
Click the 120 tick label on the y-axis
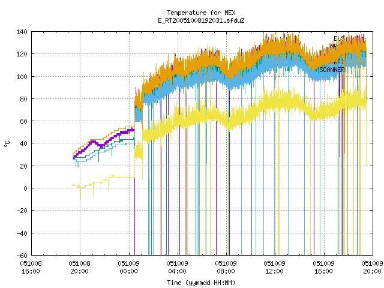point(22,54)
